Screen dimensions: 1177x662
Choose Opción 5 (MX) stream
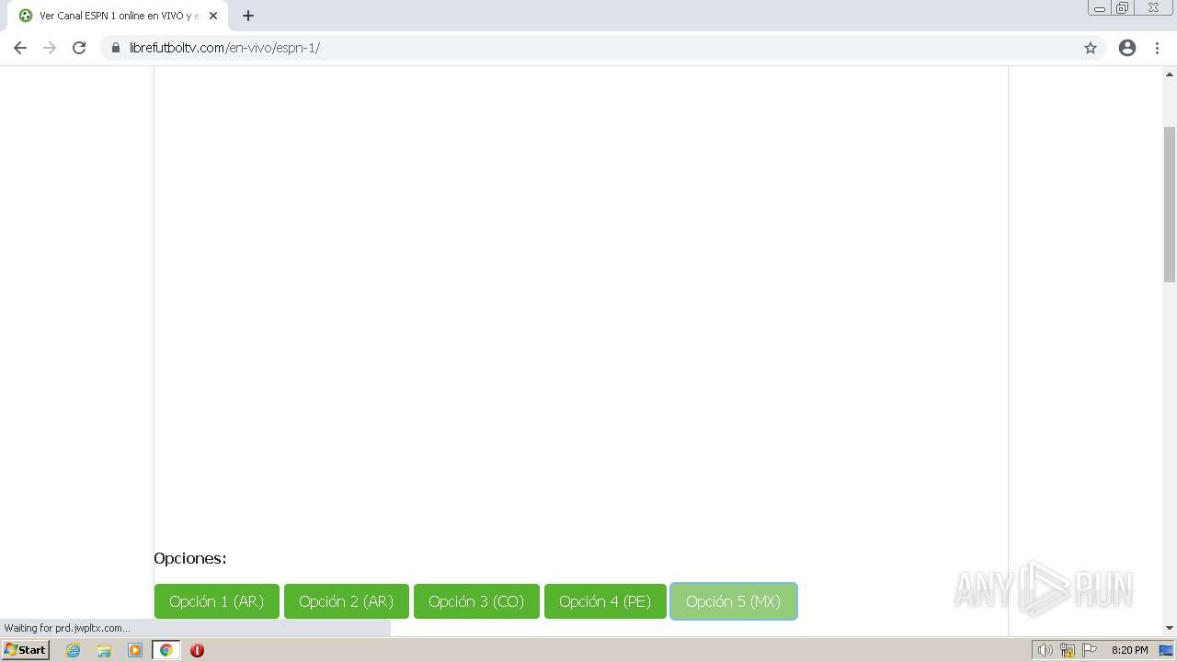click(x=734, y=601)
